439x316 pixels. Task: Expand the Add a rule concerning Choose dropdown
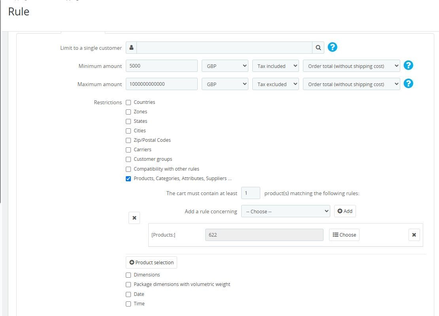pyautogui.click(x=286, y=211)
